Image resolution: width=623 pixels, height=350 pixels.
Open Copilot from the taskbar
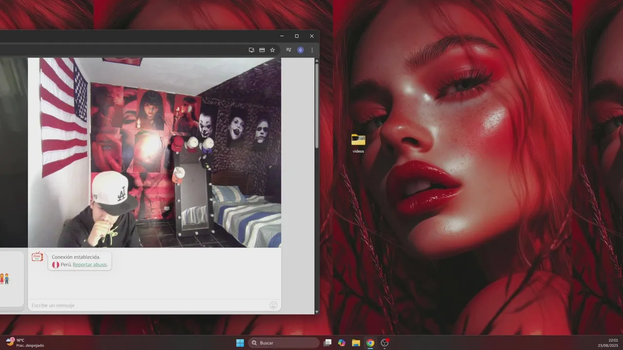(342, 343)
